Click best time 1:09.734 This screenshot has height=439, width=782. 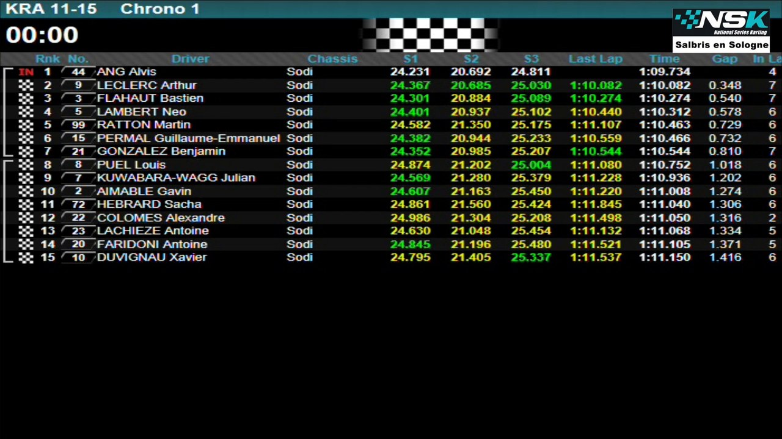tap(665, 72)
